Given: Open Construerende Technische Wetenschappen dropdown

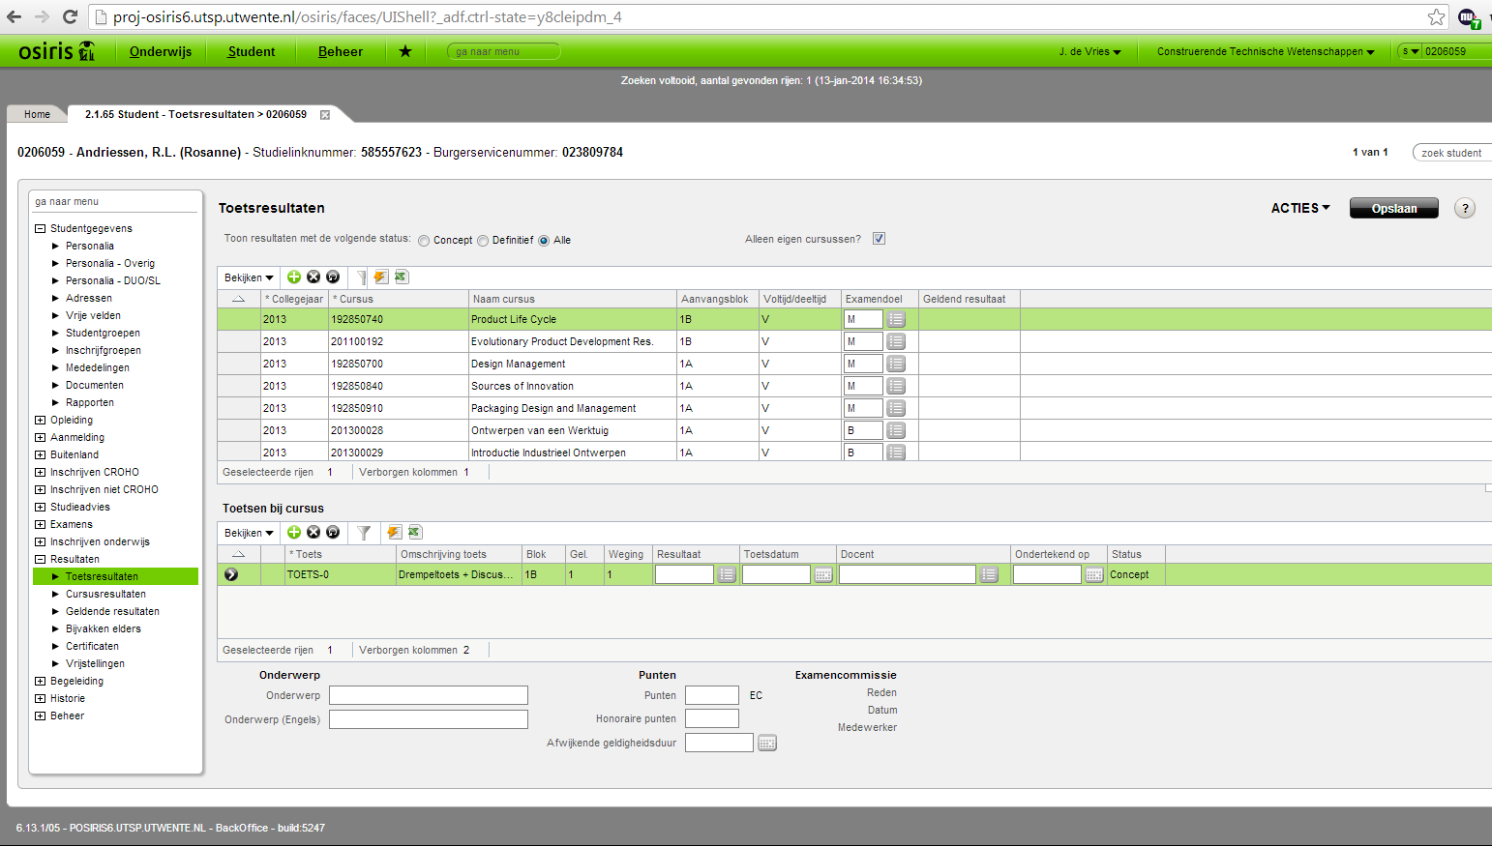Looking at the screenshot, I should coord(1266,51).
